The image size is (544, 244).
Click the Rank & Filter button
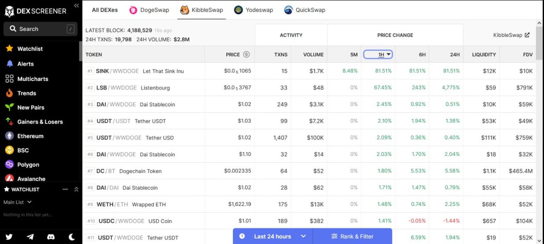tap(352, 236)
